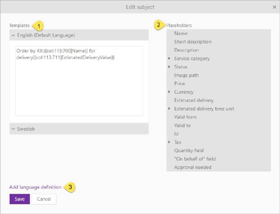Select the Short description placeholder

pos(193,42)
